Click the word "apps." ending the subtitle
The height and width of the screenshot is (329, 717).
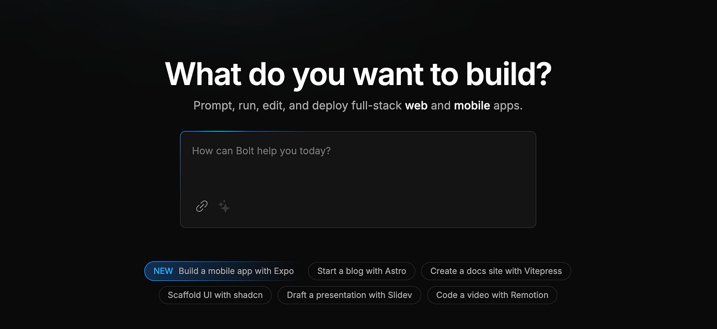(x=508, y=107)
